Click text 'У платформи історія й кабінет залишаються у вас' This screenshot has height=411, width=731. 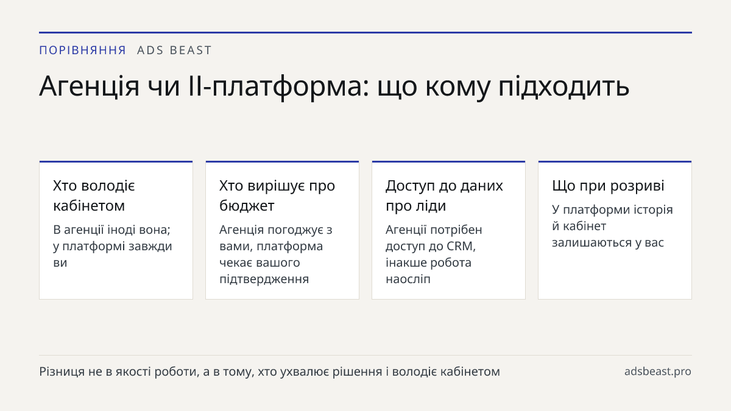(x=612, y=226)
